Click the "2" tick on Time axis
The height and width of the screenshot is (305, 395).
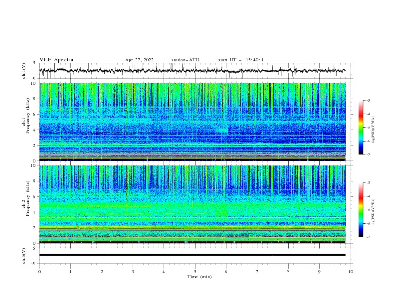(x=102, y=272)
